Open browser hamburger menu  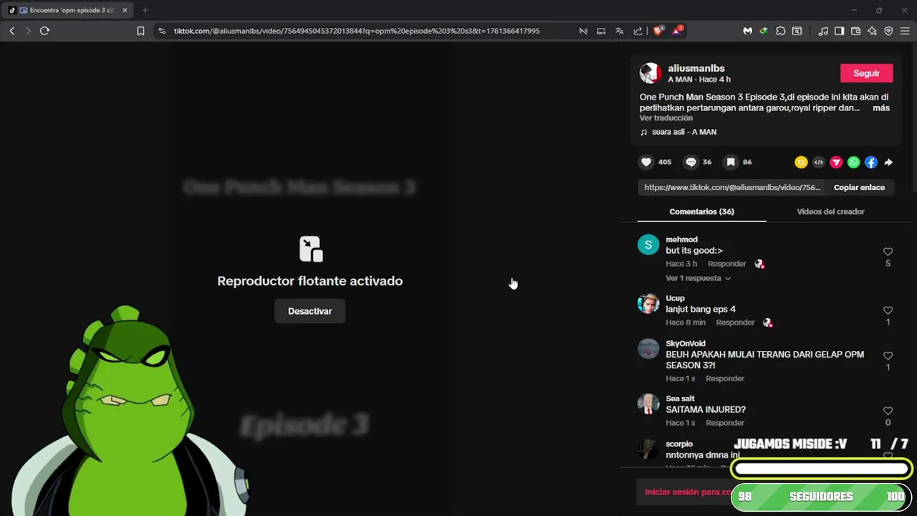[x=905, y=31]
